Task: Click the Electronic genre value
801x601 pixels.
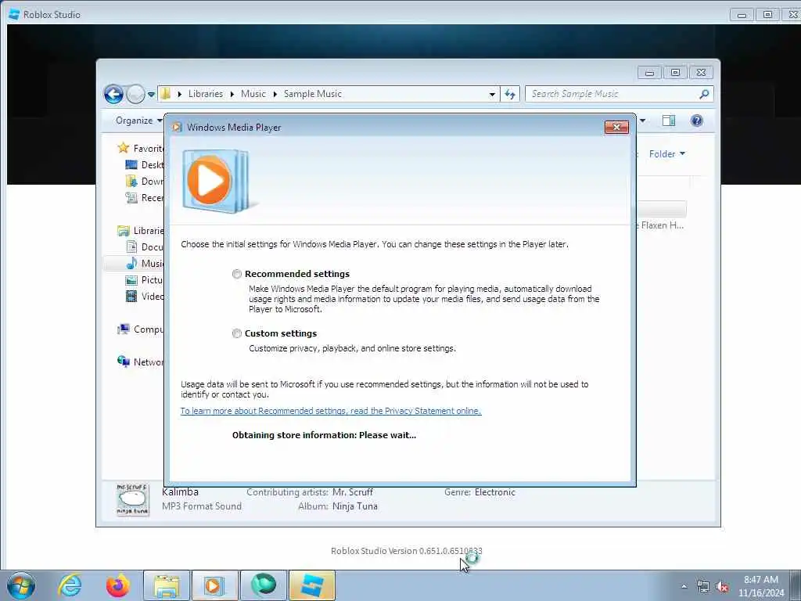Action: (x=494, y=492)
